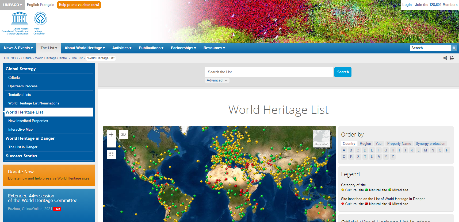
Task: Select World Heritage List sidebar item
Action: [49, 112]
